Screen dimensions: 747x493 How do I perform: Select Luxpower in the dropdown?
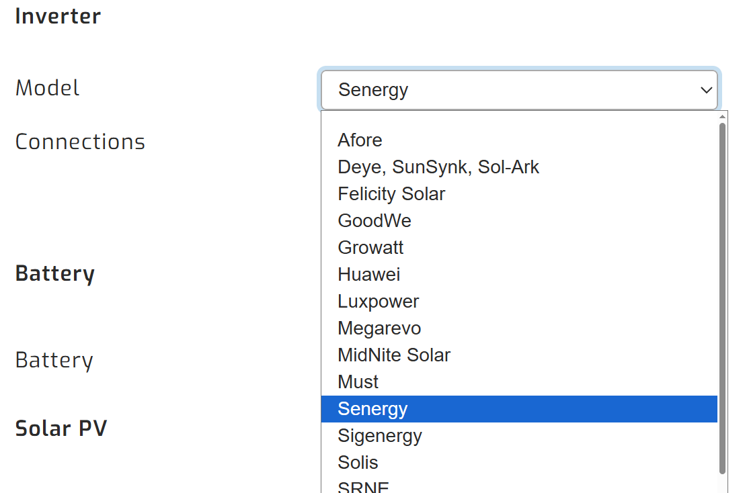(x=378, y=301)
